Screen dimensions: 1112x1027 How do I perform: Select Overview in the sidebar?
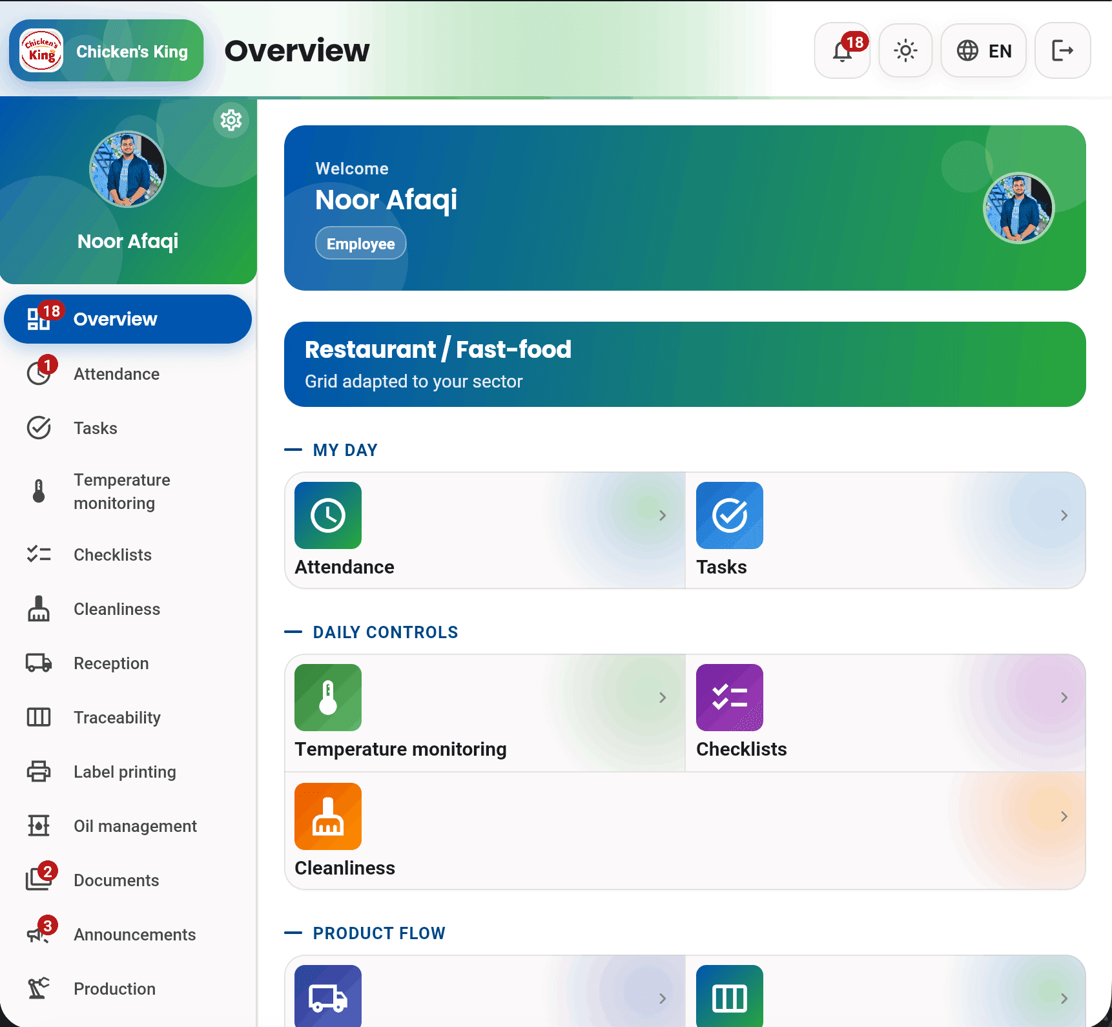tap(128, 319)
